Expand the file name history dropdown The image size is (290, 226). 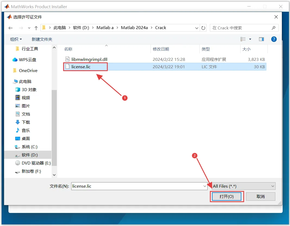[205, 186]
